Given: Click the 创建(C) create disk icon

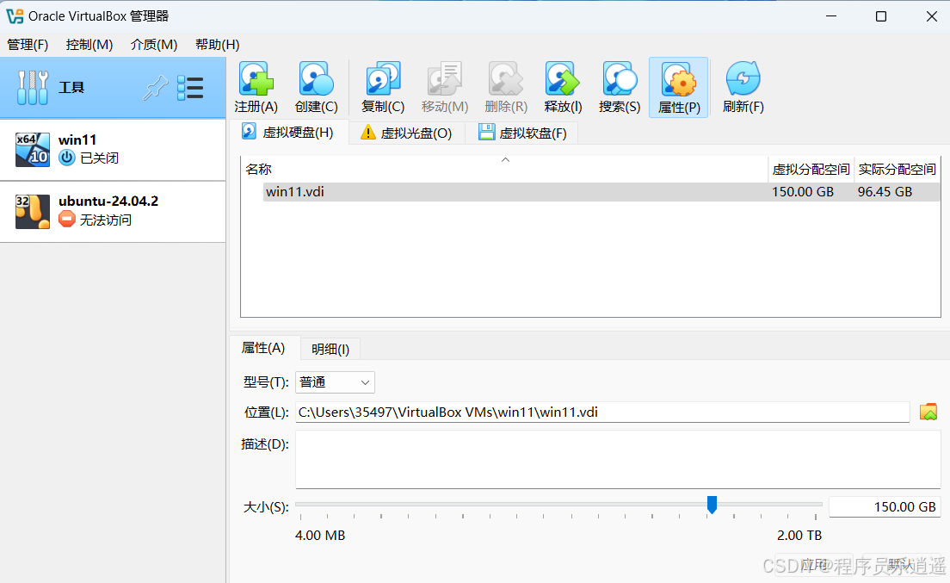Looking at the screenshot, I should (x=317, y=78).
